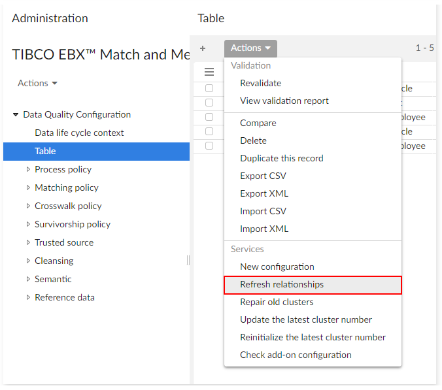Select the highlighted Table tree item
Image resolution: width=442 pixels, height=390 pixels.
click(x=45, y=151)
